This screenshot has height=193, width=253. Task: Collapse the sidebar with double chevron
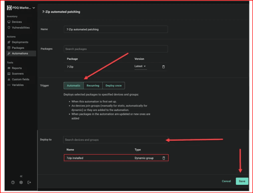(21, 176)
